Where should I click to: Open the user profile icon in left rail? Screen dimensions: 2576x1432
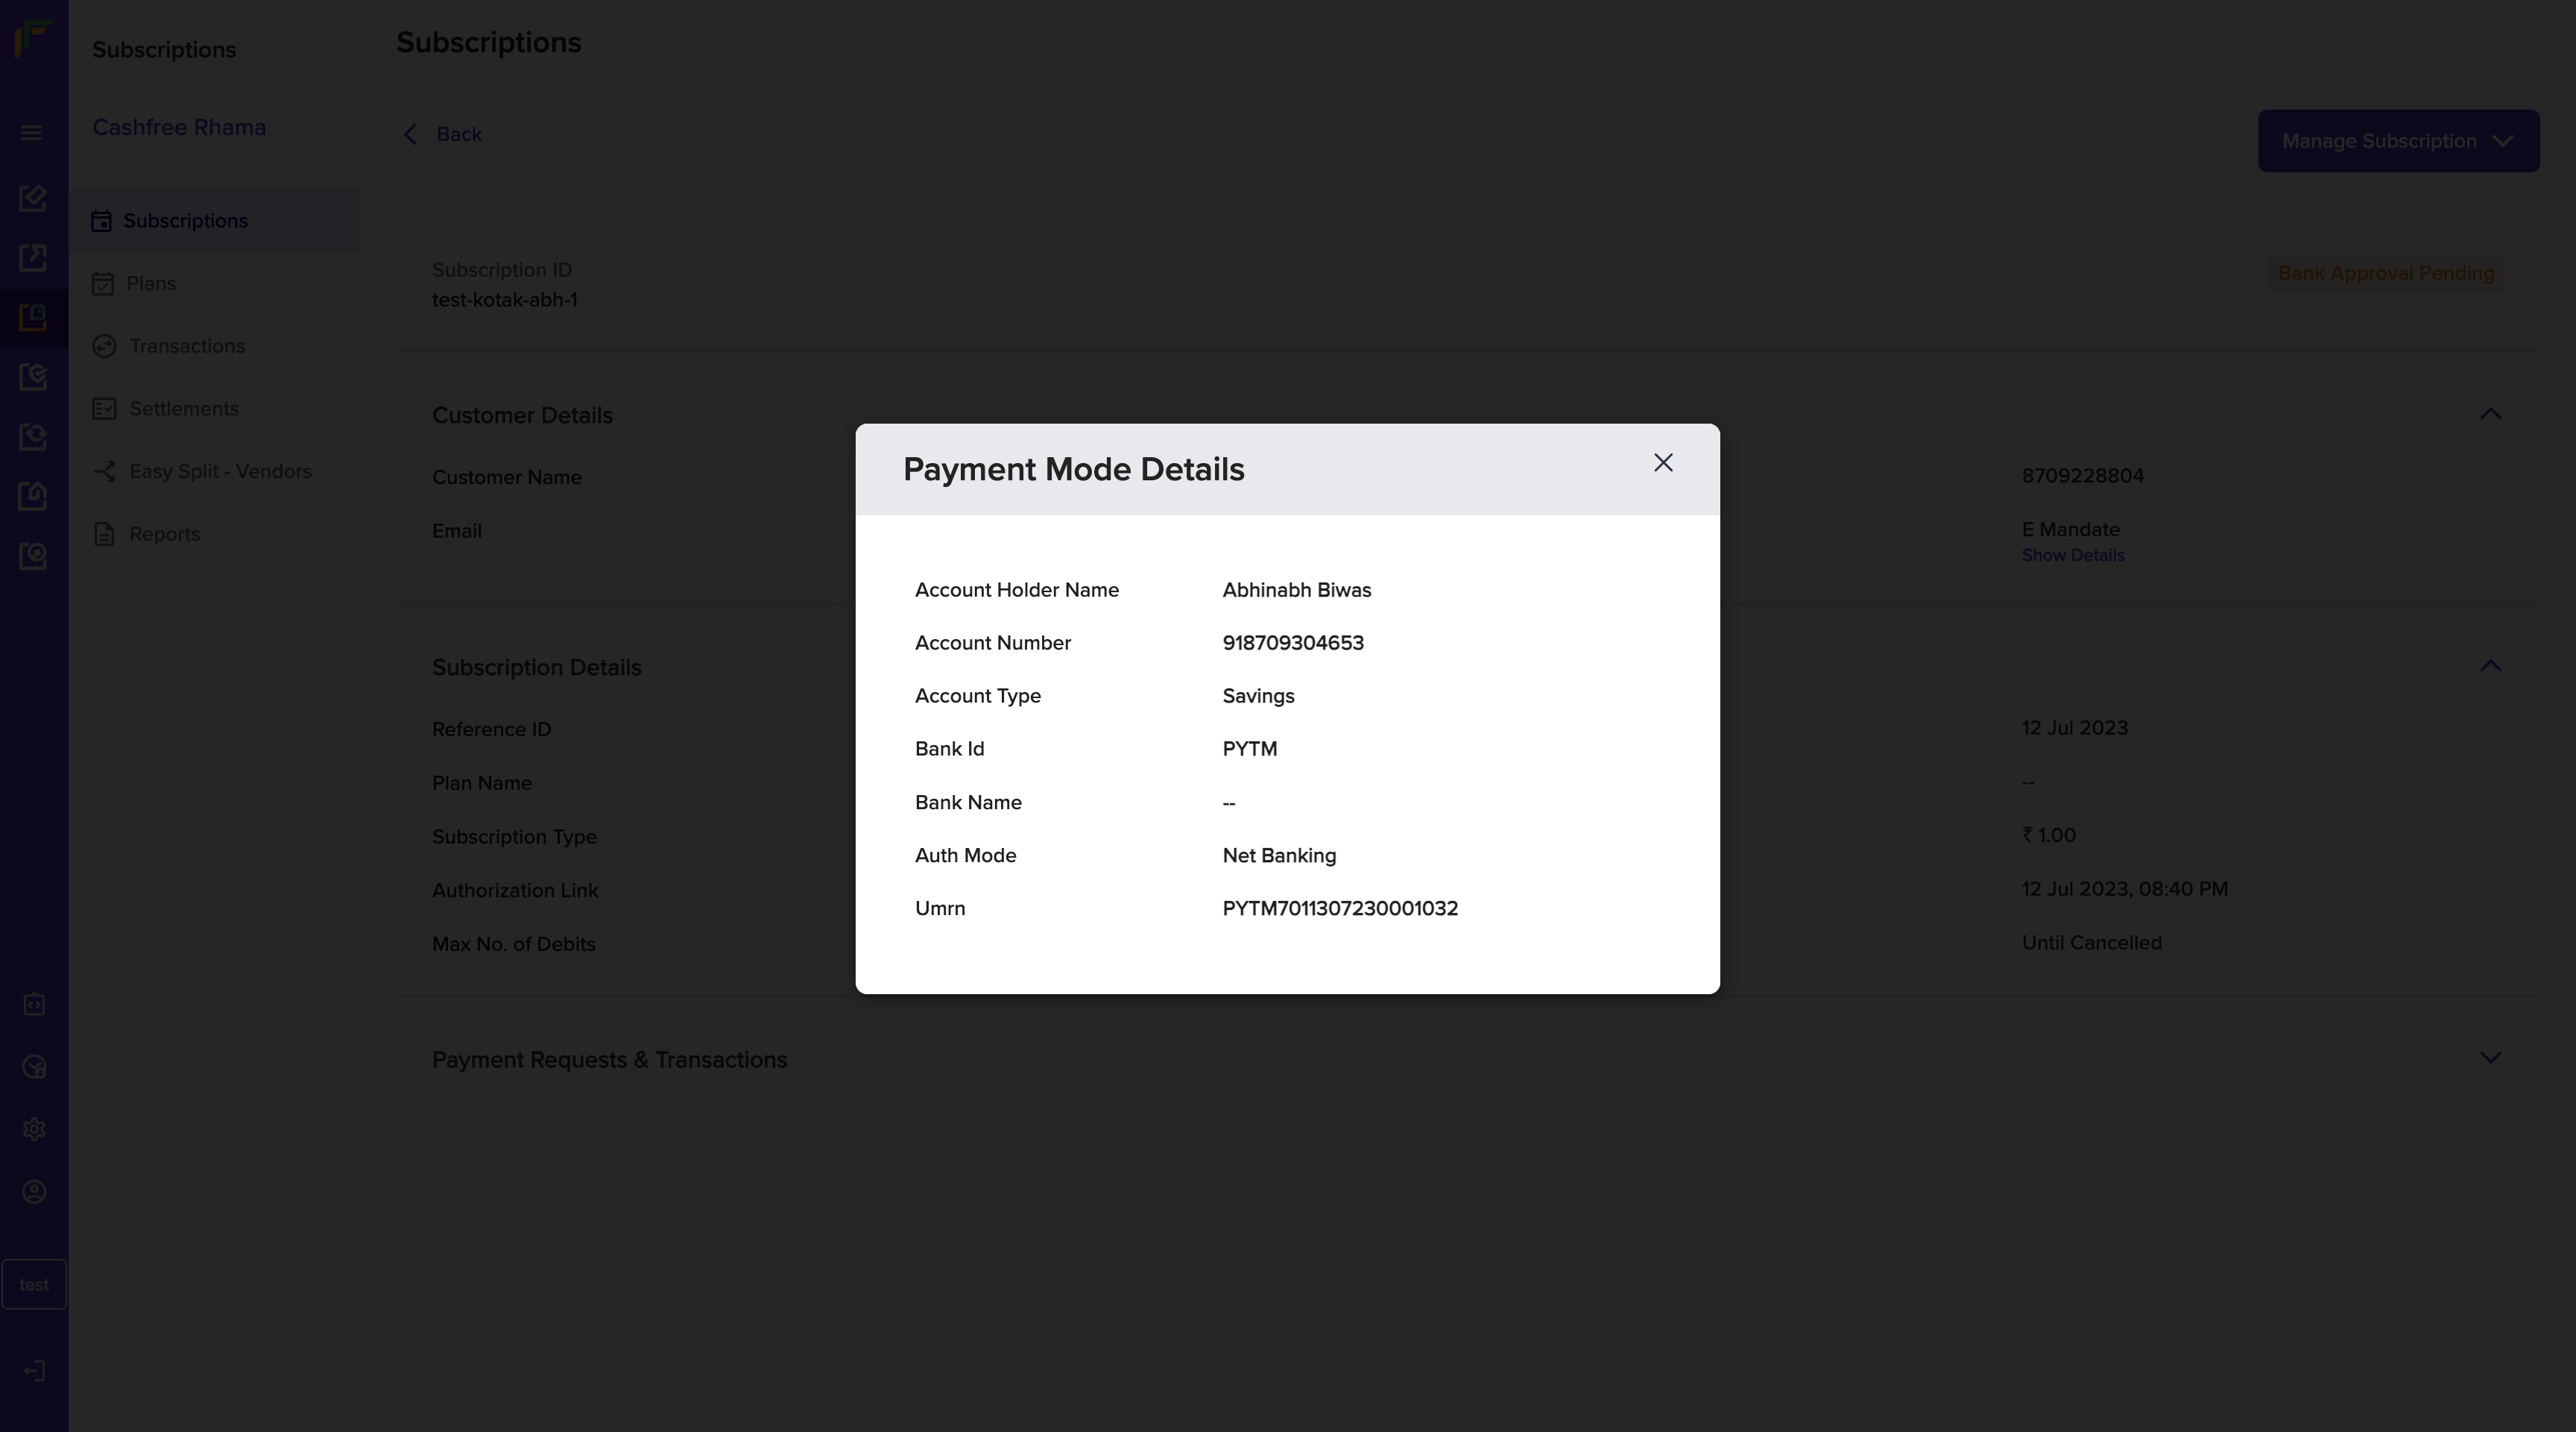click(34, 1192)
